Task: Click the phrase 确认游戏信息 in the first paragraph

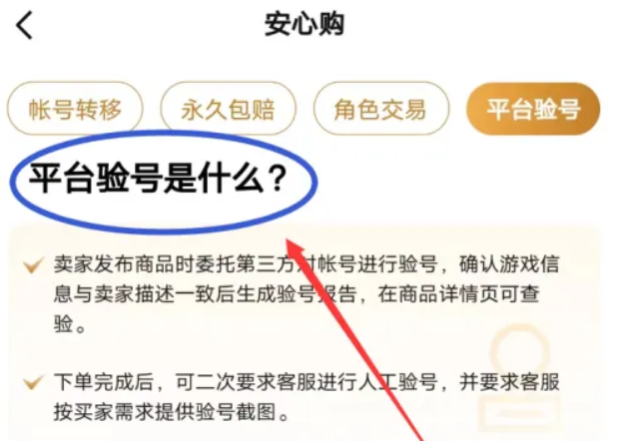Action: [509, 264]
